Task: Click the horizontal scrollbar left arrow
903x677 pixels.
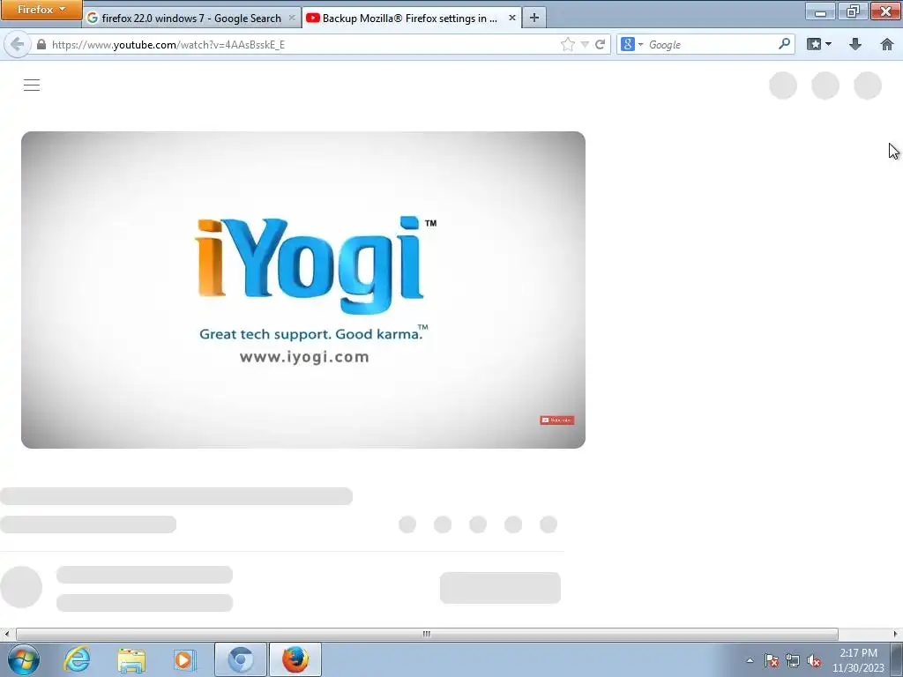Action: pyautogui.click(x=6, y=634)
